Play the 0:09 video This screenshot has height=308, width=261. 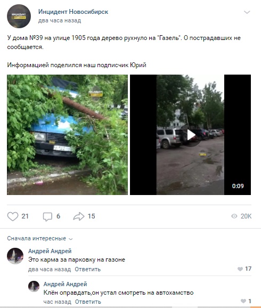pos(190,135)
